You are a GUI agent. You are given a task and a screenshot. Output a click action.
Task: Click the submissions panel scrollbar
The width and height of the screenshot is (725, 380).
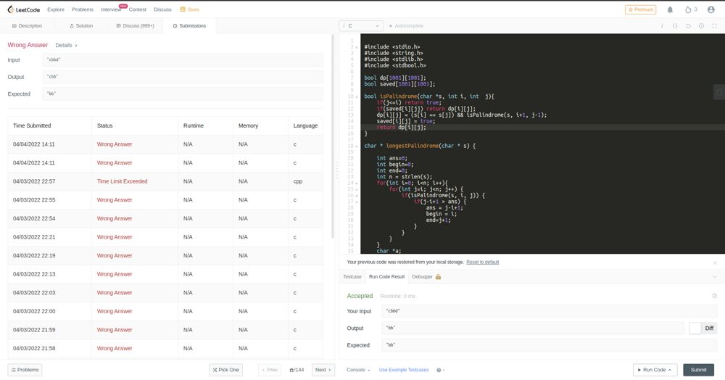[333, 137]
